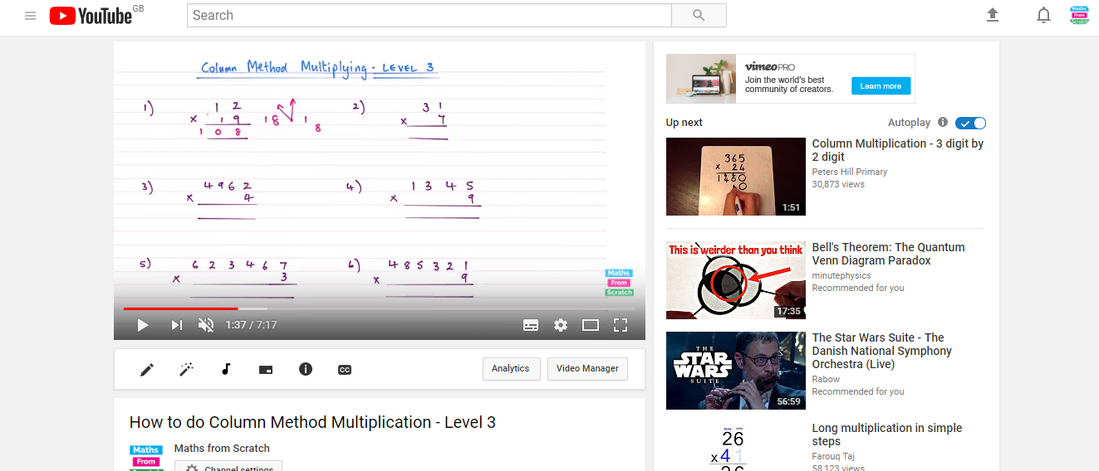This screenshot has height=471, width=1099.
Task: Click the search magnifier button
Action: tap(699, 16)
